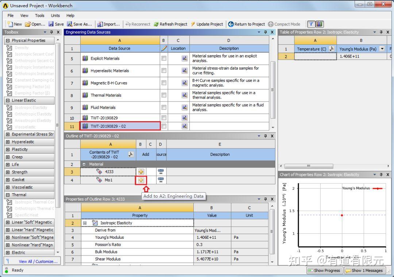Add Mo1 material to Engineering Data
The height and width of the screenshot is (277, 394).
(x=141, y=180)
